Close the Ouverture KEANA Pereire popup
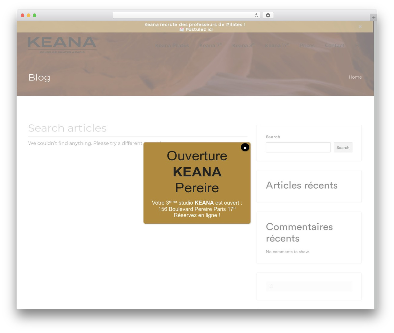Image resolution: width=394 pixels, height=333 pixels. click(x=245, y=147)
